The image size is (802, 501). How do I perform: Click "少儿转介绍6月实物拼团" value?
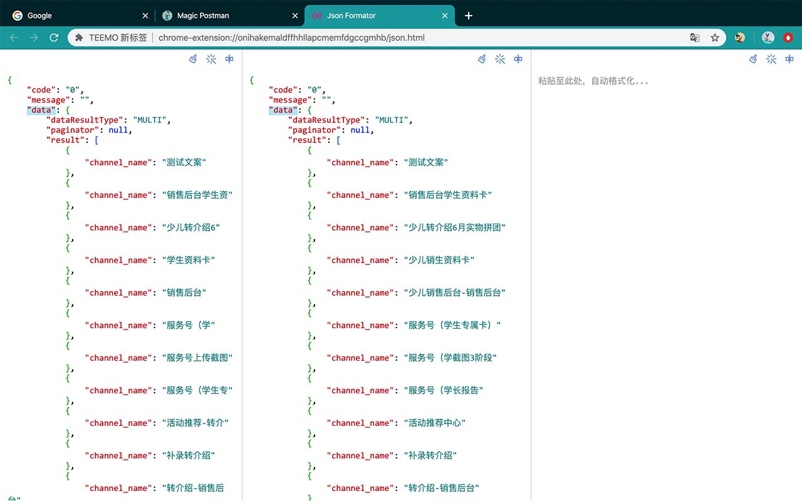454,228
